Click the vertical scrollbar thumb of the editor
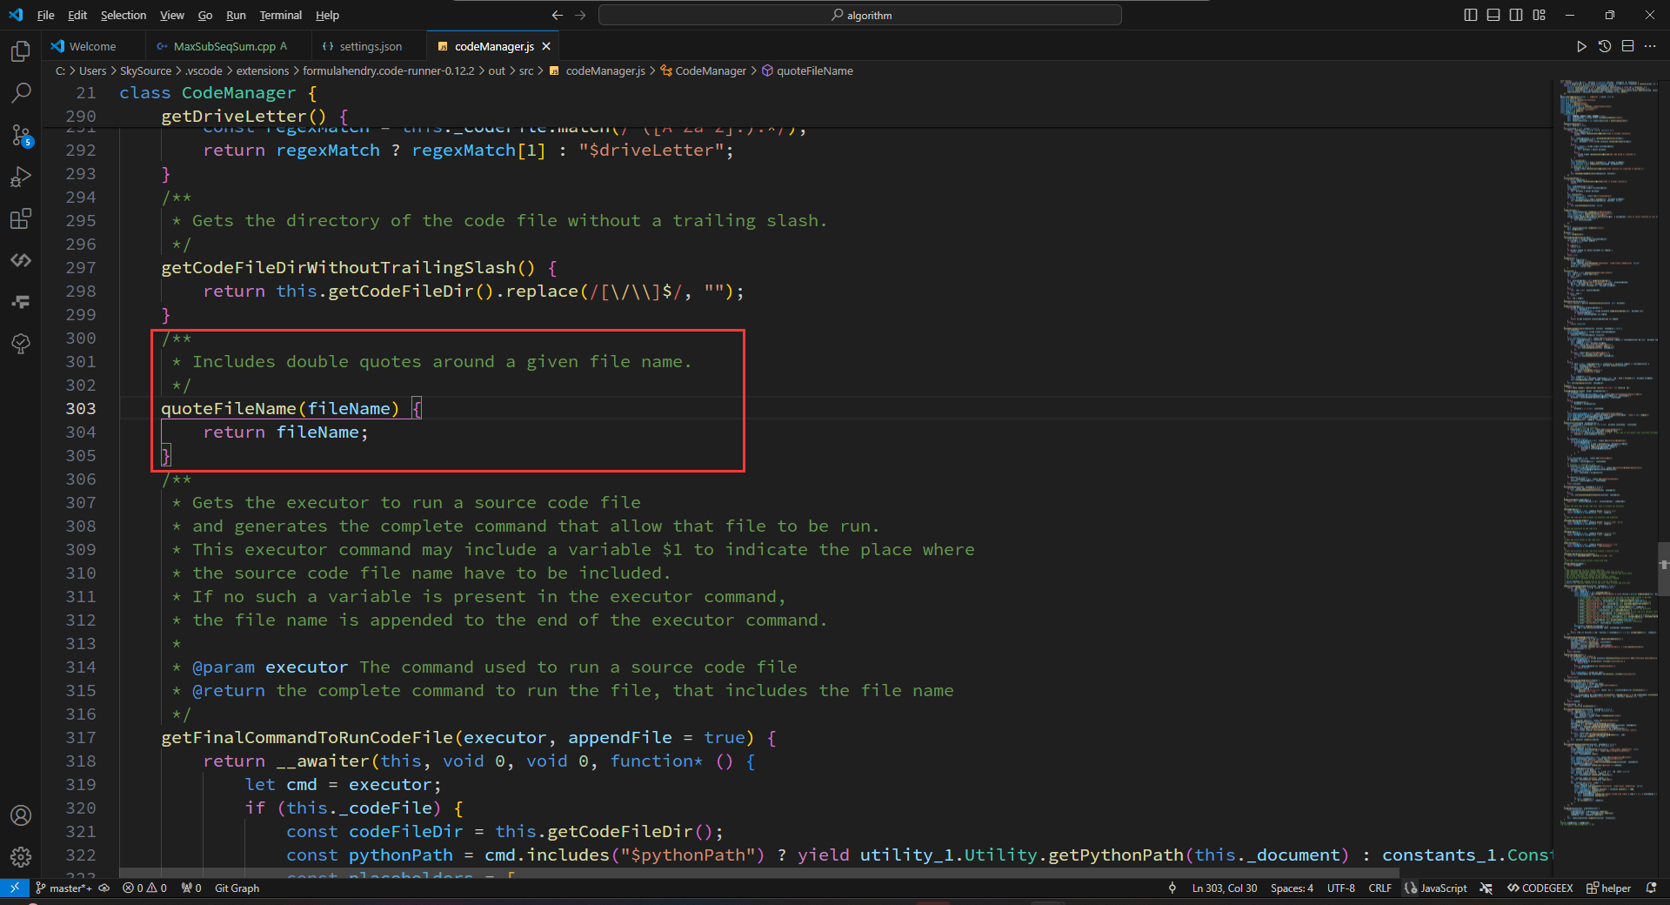This screenshot has height=905, width=1670. coord(1663,569)
